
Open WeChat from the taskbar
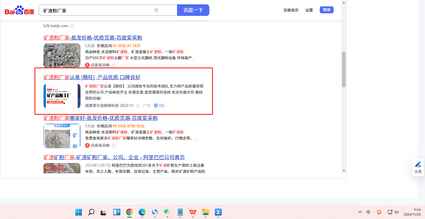point(167,212)
